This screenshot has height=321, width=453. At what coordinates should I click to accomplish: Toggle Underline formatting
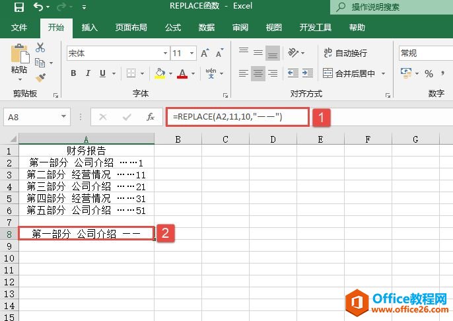(102, 73)
